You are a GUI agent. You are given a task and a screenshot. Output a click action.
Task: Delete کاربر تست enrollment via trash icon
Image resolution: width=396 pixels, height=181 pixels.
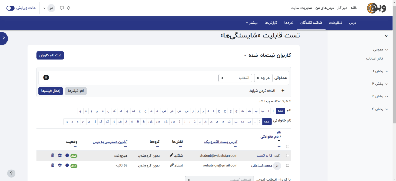click(x=53, y=155)
